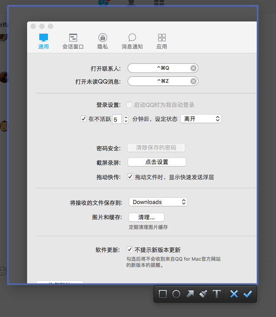Screen dimensions: 276x317
Task: Switch to the 会话窗口 tab
Action: [x=73, y=41]
